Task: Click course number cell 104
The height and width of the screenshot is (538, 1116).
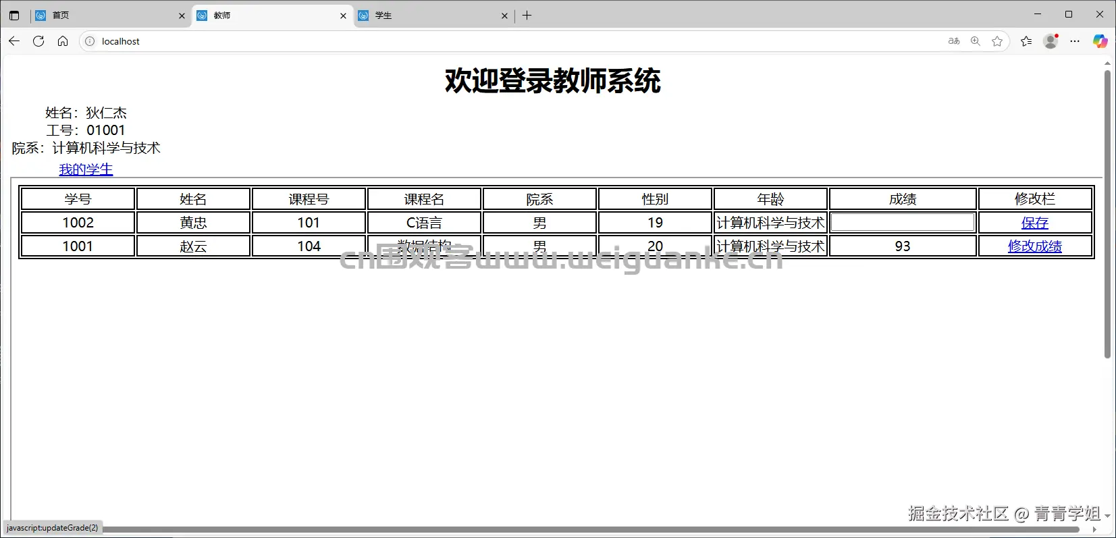Action: click(309, 246)
